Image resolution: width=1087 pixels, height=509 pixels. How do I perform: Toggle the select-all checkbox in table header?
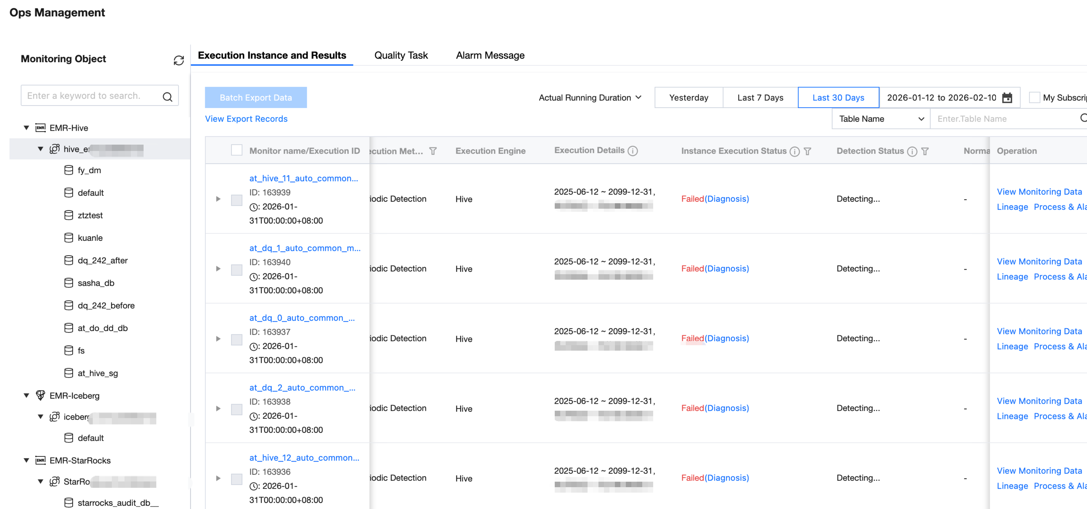237,150
